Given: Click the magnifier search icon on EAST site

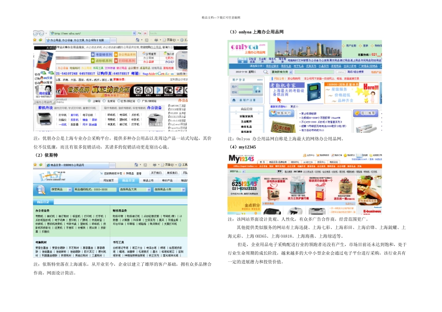Looking at the screenshot, I should [x=41, y=190].
